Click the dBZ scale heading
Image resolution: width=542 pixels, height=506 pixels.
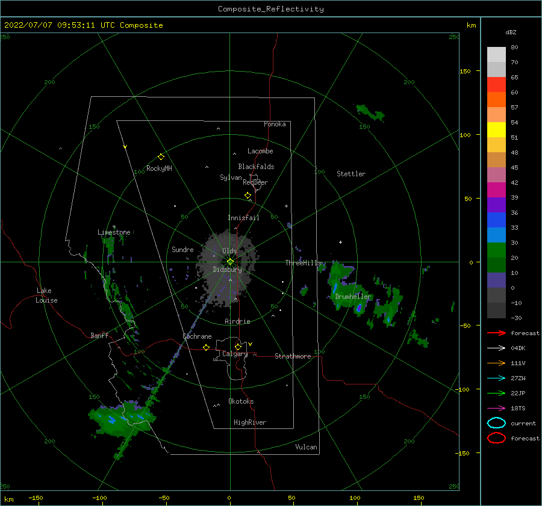click(511, 32)
